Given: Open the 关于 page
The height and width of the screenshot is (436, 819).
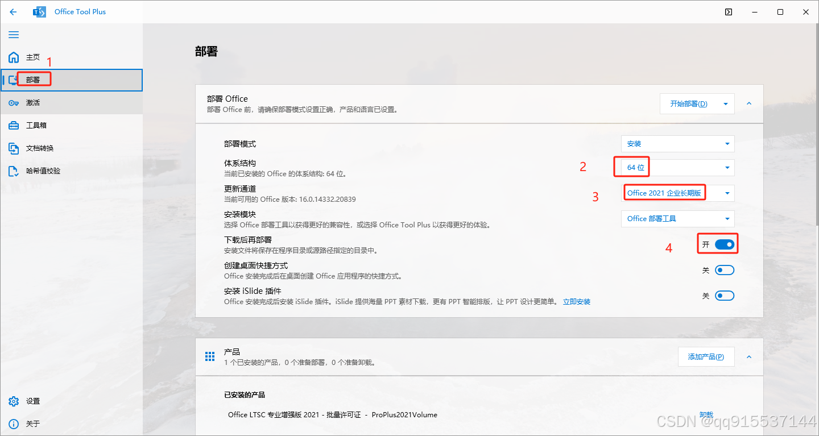Looking at the screenshot, I should pyautogui.click(x=71, y=424).
